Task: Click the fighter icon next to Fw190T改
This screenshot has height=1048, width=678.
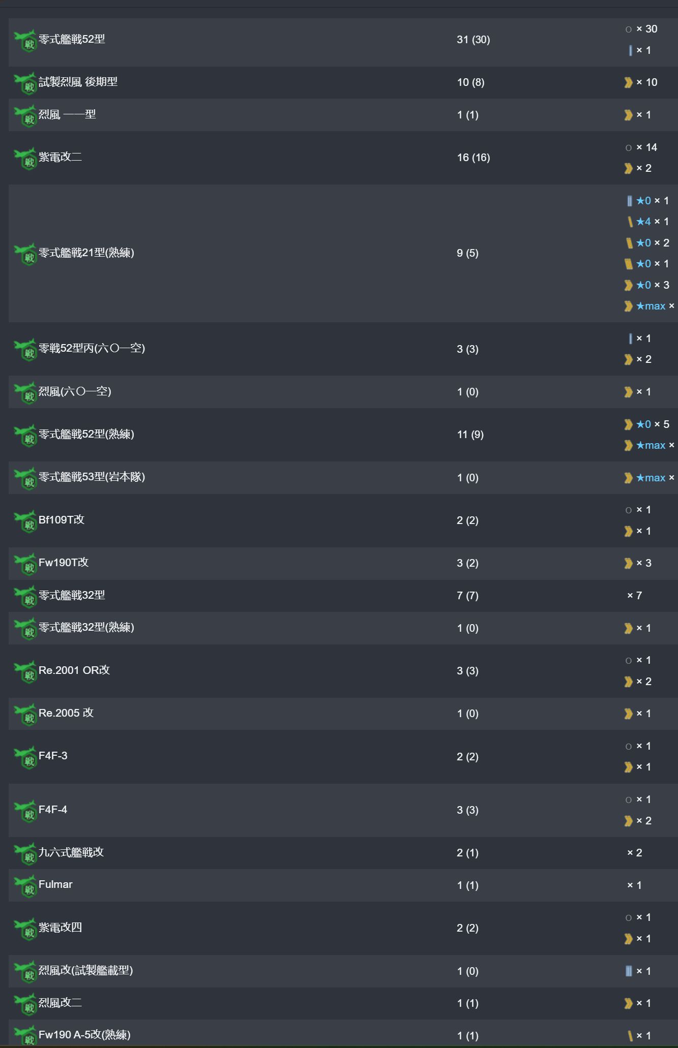Action: (x=25, y=564)
